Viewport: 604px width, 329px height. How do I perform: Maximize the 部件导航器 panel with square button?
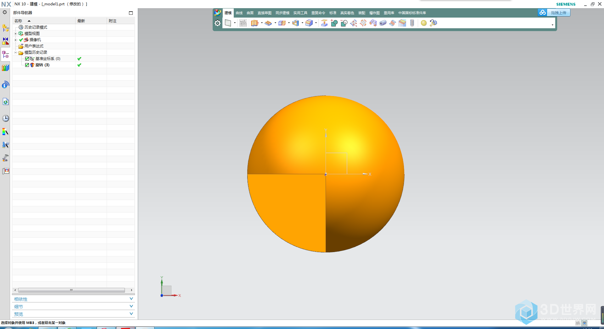(131, 13)
